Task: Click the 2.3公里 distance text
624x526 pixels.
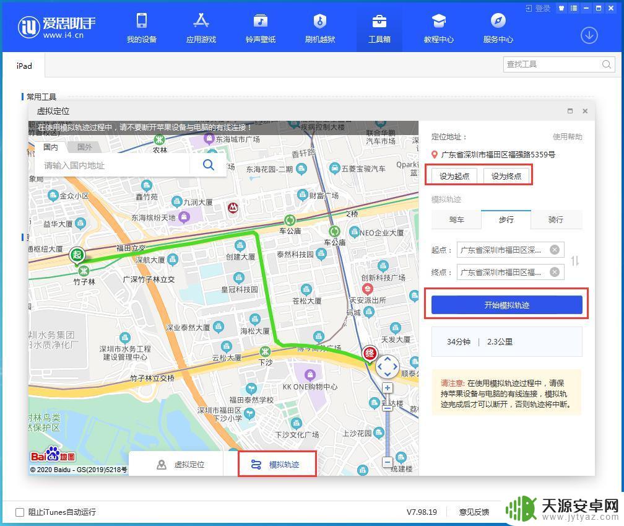Action: (500, 341)
